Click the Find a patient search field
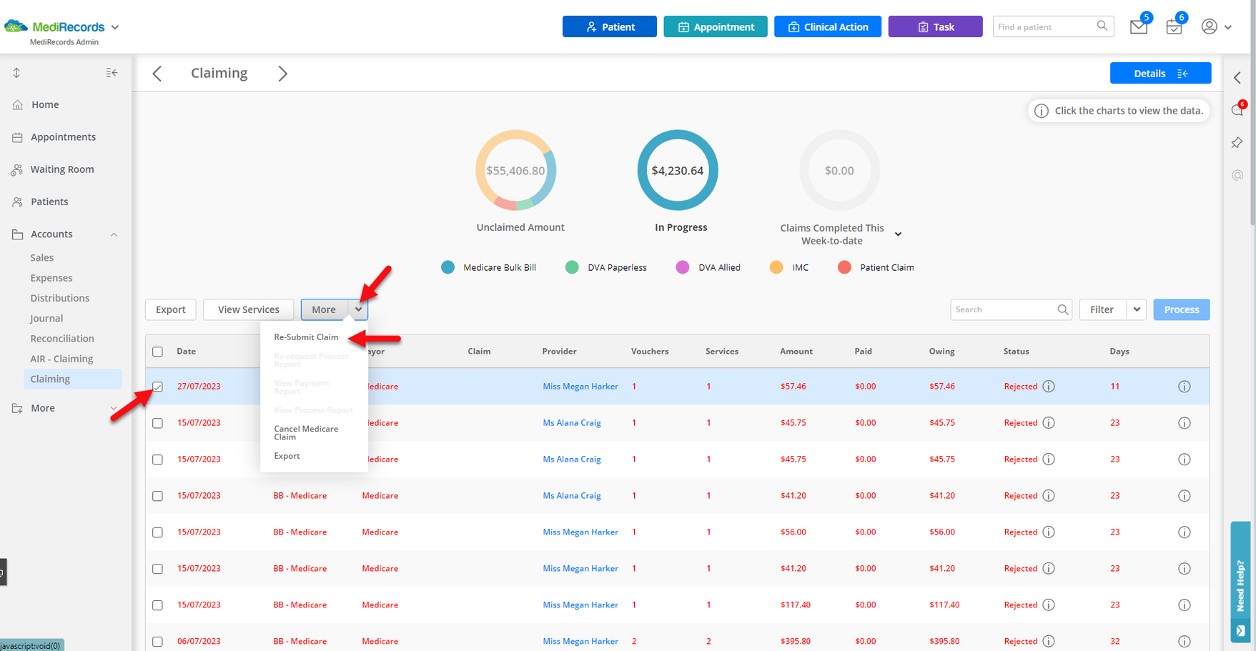Screen dimensions: 1256x651 pos(1044,27)
